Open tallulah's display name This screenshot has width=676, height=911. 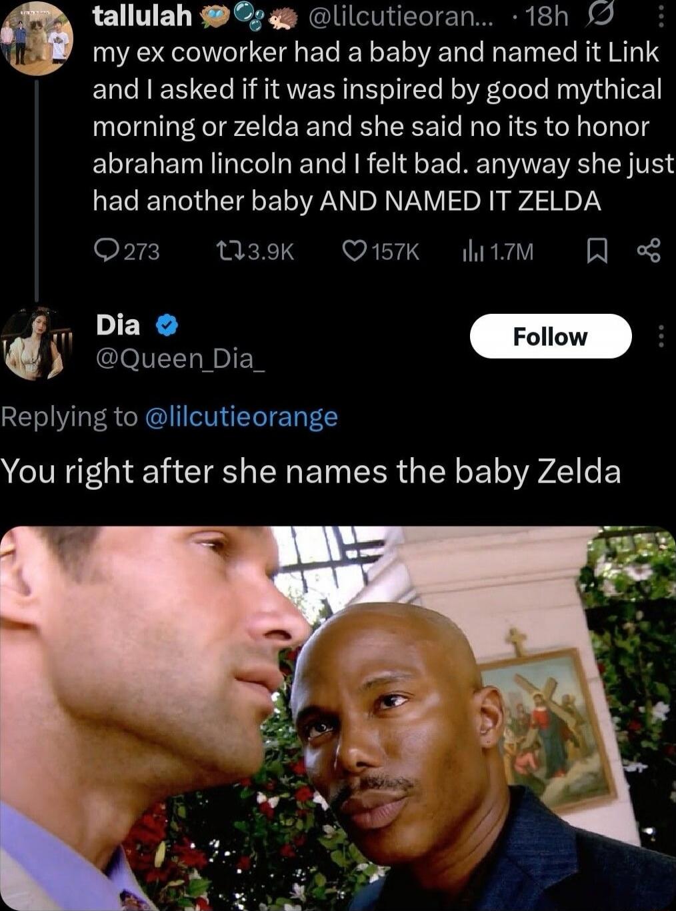coord(142,16)
